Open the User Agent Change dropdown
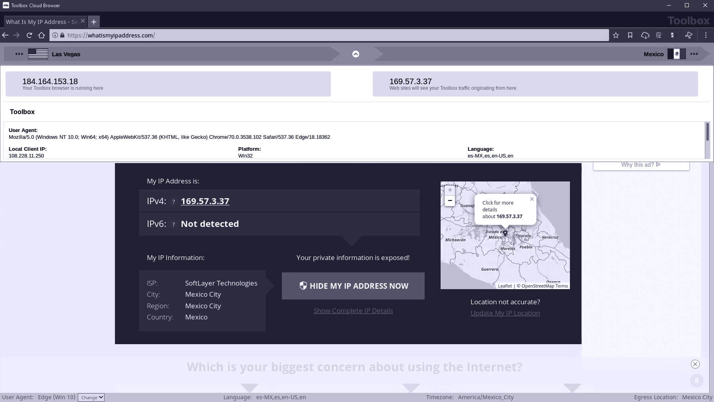Screen dimensions: 714x402 [91, 397]
